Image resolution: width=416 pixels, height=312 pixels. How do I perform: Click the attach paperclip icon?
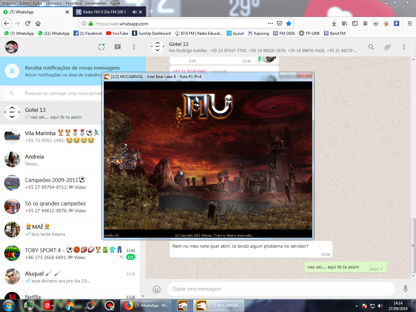[387, 47]
